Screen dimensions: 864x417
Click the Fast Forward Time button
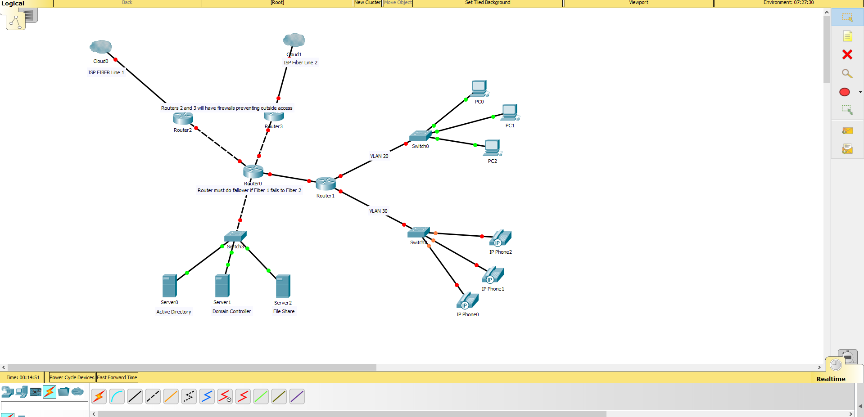tap(117, 377)
